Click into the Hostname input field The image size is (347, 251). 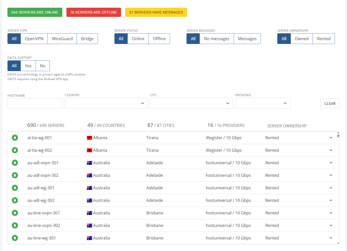tap(35, 103)
